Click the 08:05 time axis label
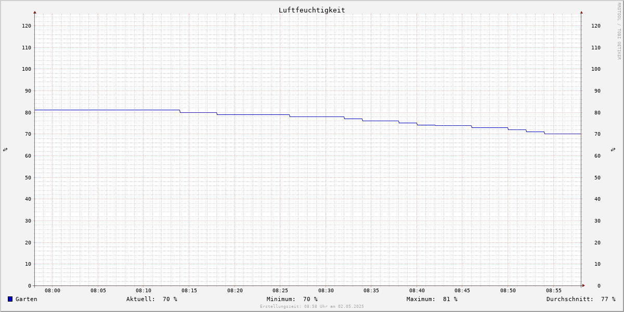The width and height of the screenshot is (624, 312). click(x=98, y=291)
